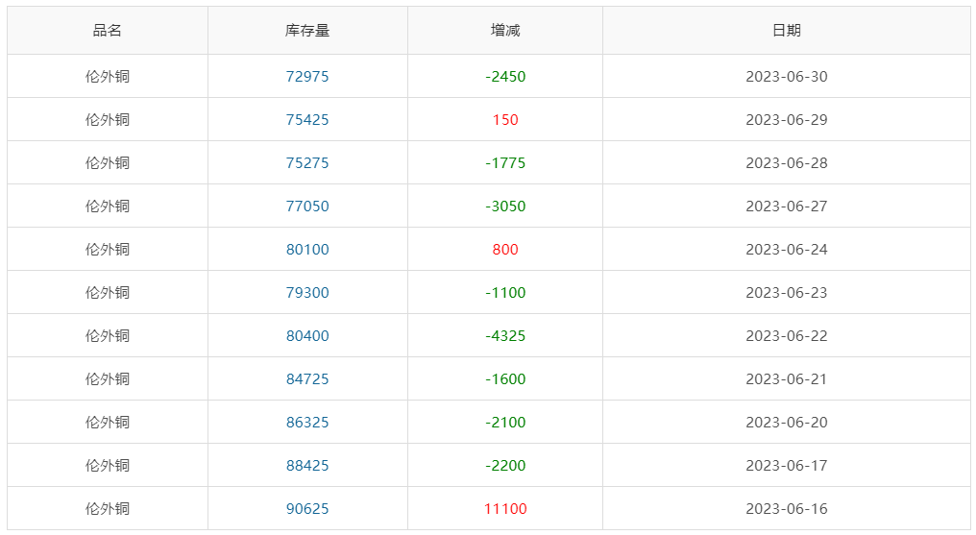Click the date 2023-06-21
The image size is (976, 535).
coord(787,378)
